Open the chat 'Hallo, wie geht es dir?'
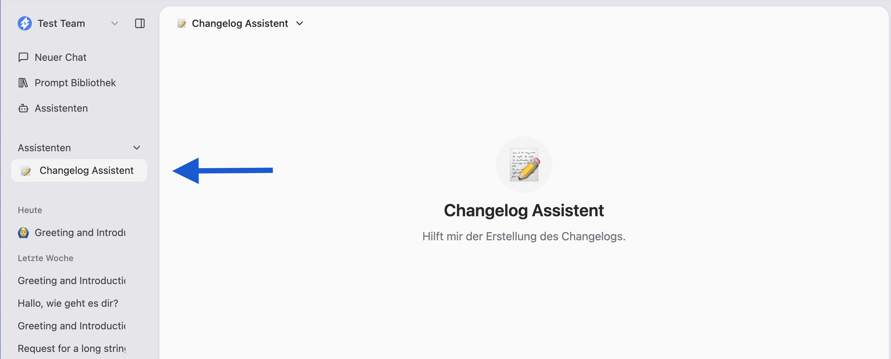This screenshot has width=891, height=359. coord(68,303)
